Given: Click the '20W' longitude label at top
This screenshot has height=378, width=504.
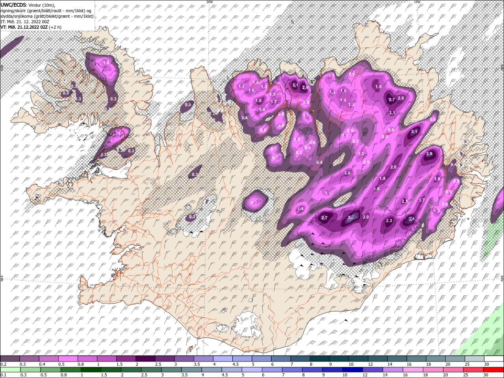Looking at the screenshot, I should click(x=209, y=2).
